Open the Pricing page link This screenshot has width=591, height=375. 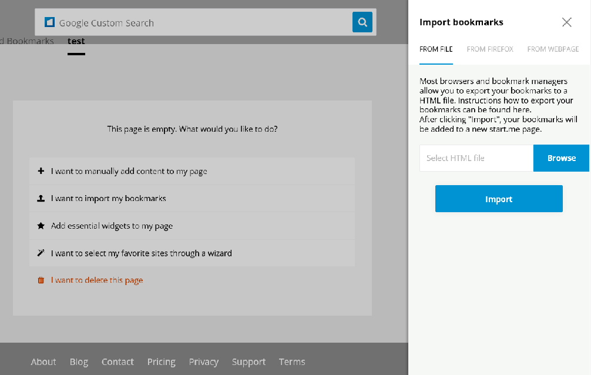(161, 361)
